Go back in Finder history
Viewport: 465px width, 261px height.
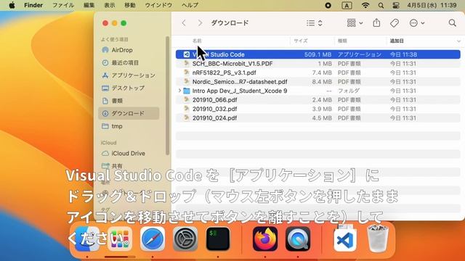tap(184, 22)
